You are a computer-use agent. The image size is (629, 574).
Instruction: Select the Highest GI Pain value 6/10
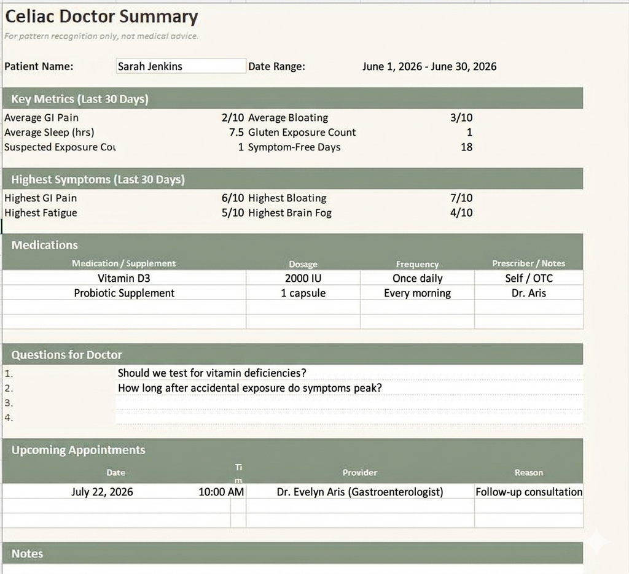233,198
